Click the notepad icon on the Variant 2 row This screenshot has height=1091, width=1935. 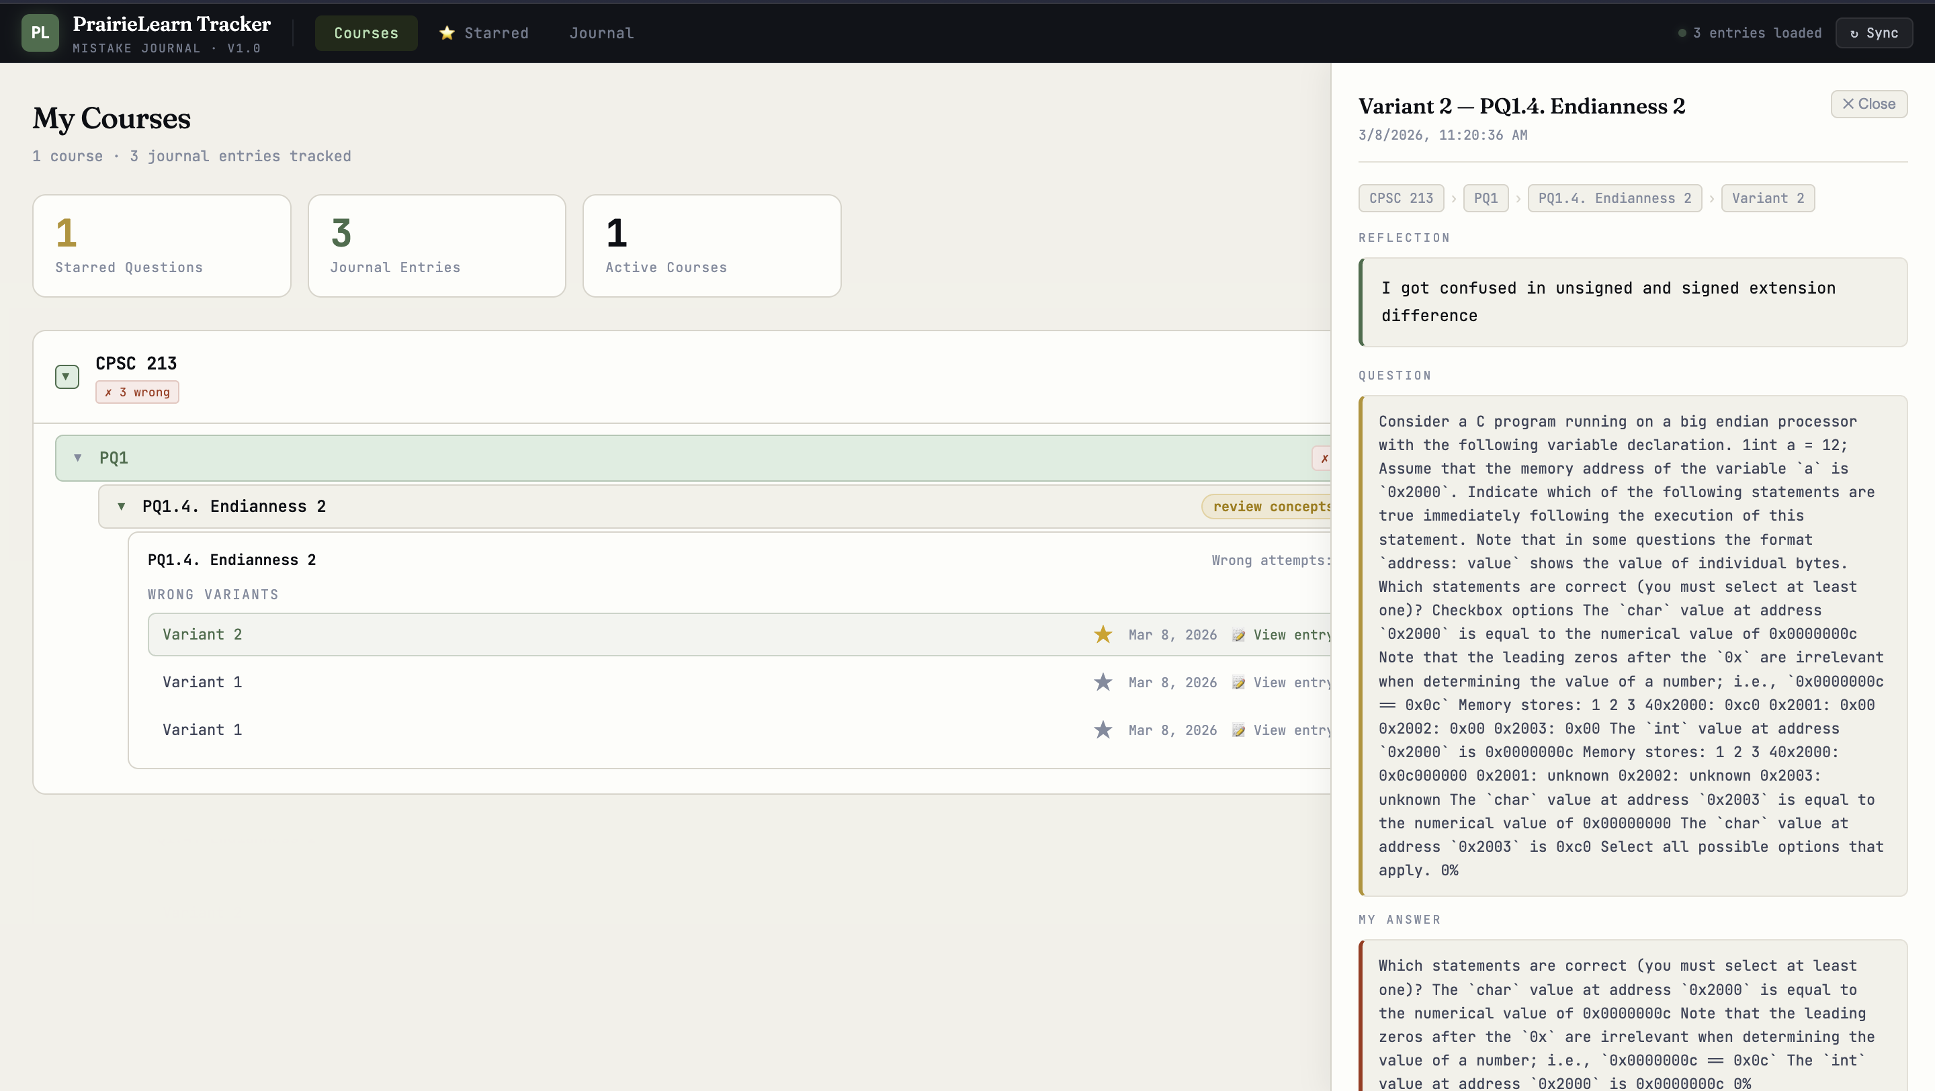point(1238,636)
